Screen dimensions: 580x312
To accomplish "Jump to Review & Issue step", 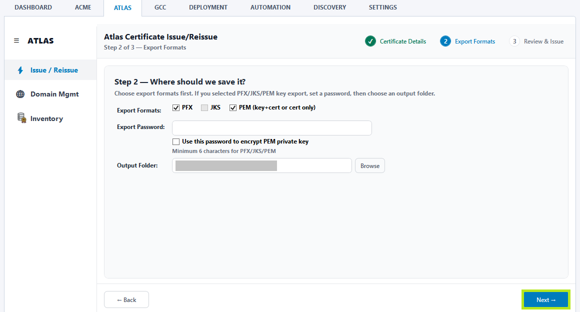I will coord(544,41).
